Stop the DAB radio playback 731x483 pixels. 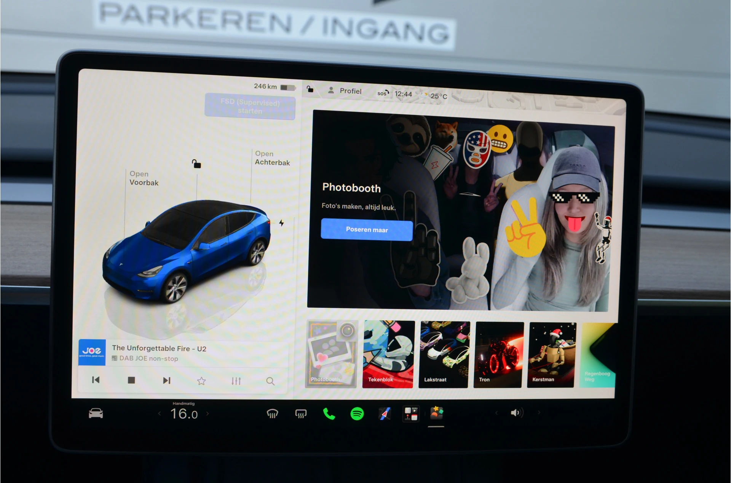[131, 380]
